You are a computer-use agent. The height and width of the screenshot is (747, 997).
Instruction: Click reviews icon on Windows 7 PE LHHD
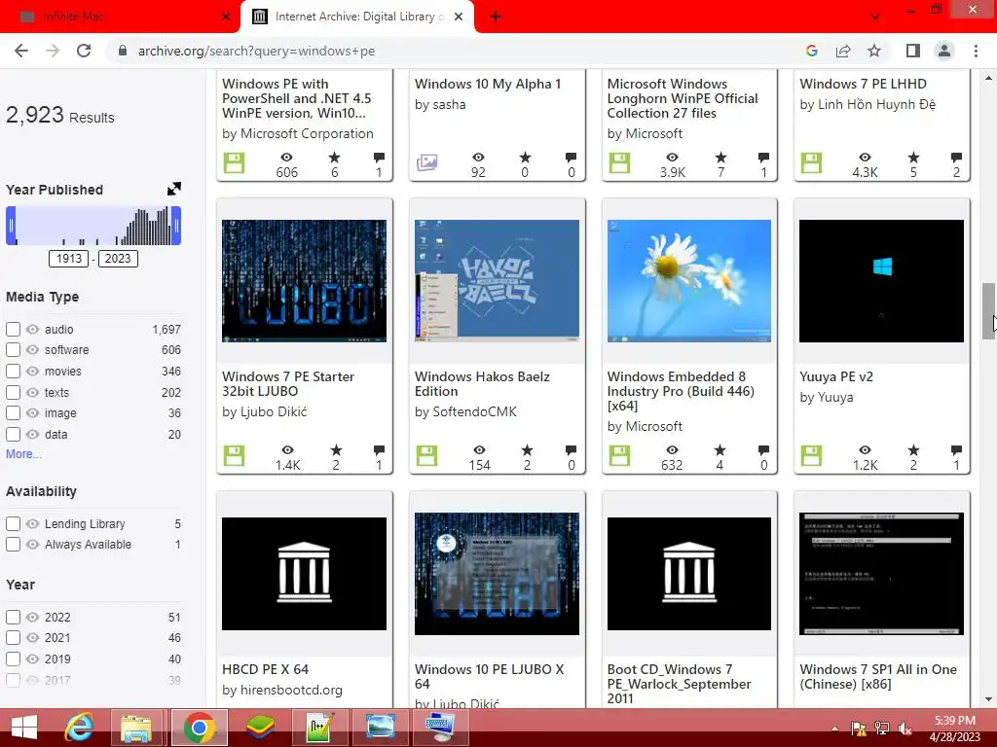pos(956,158)
